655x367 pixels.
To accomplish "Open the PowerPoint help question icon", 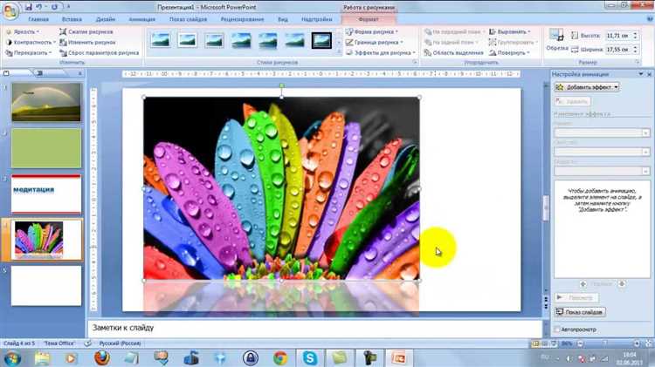I will click(x=650, y=19).
